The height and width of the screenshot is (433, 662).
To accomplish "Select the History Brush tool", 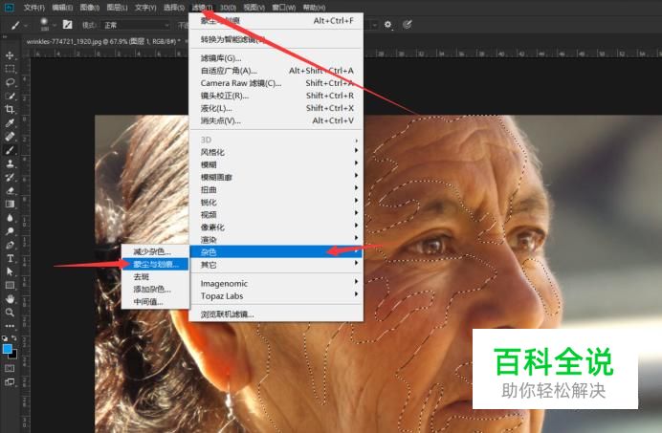I will [x=10, y=177].
